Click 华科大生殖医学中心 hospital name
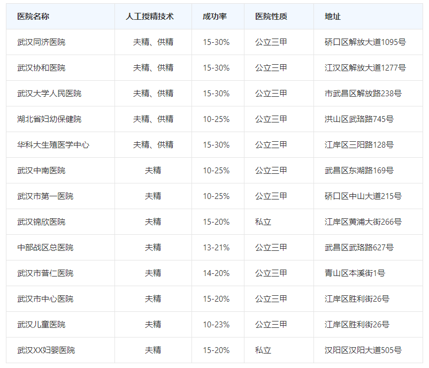Screen dimensions: 429x368 [x=53, y=145]
